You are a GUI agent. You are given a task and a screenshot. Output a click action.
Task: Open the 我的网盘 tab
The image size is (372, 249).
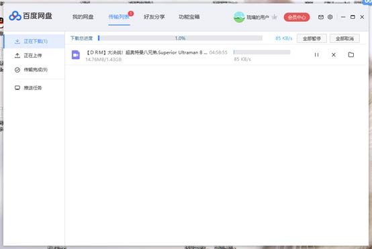pyautogui.click(x=83, y=17)
